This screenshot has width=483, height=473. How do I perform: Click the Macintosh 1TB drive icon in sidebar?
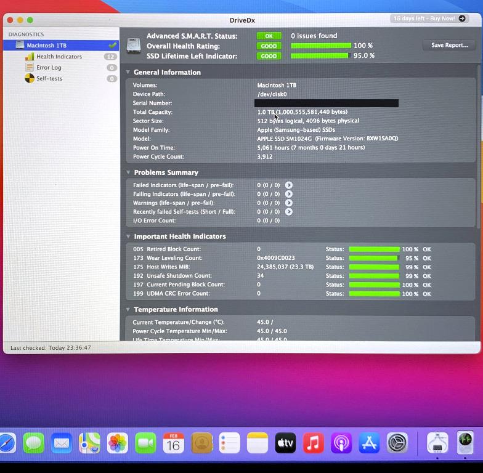[20, 44]
